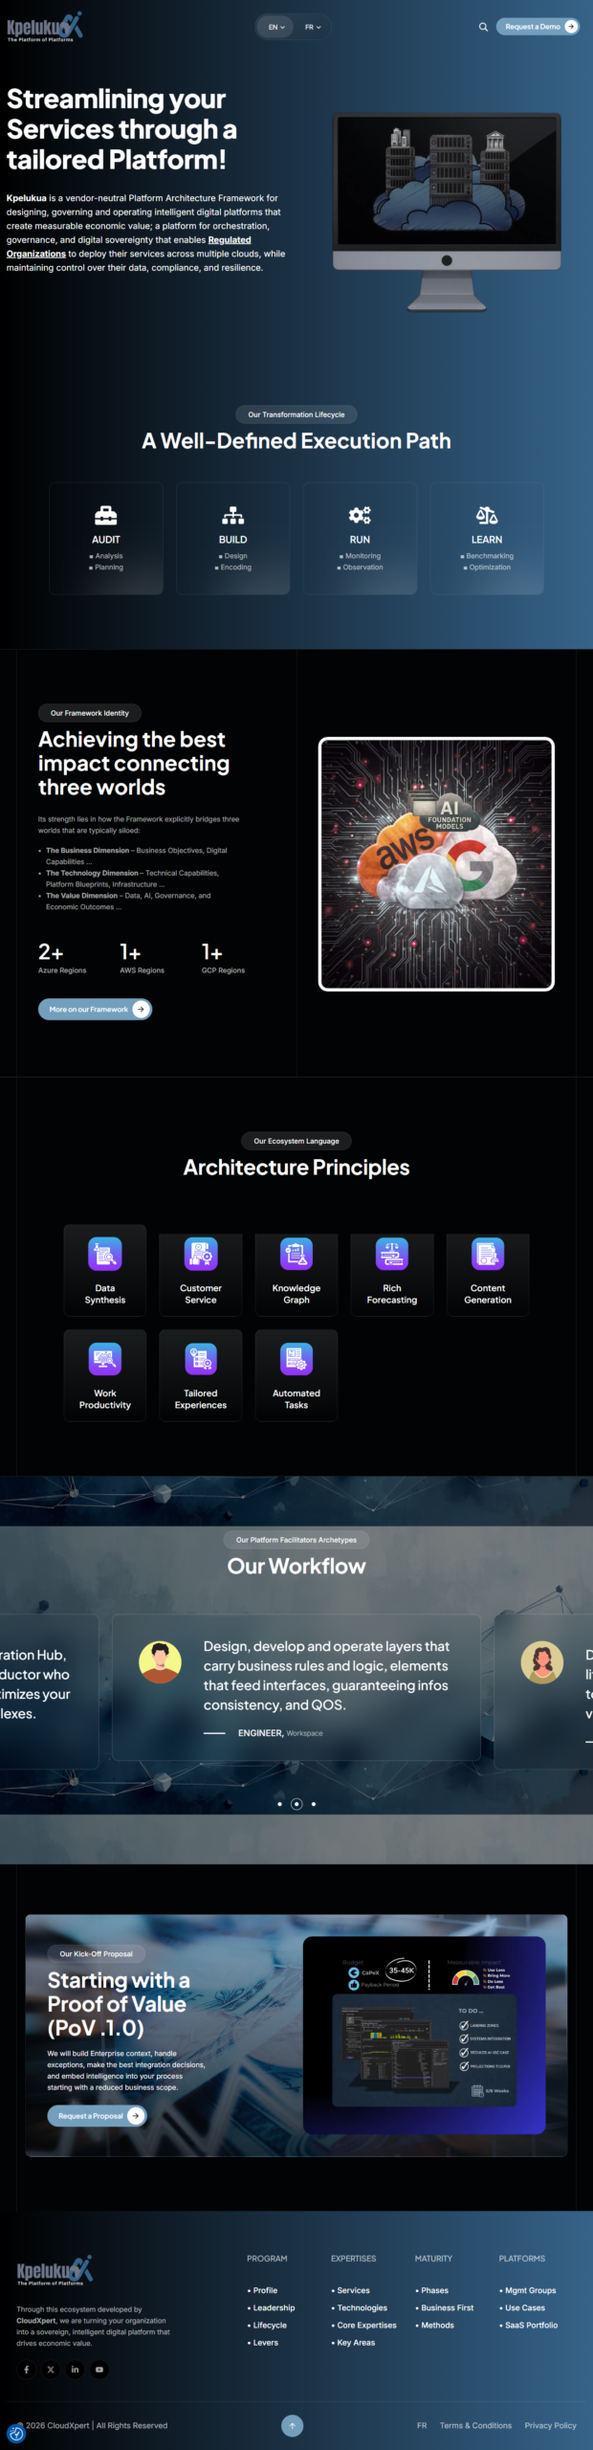Viewport: 593px width, 2450px height.
Task: Click the Automated Tasks icon
Action: click(x=296, y=1359)
